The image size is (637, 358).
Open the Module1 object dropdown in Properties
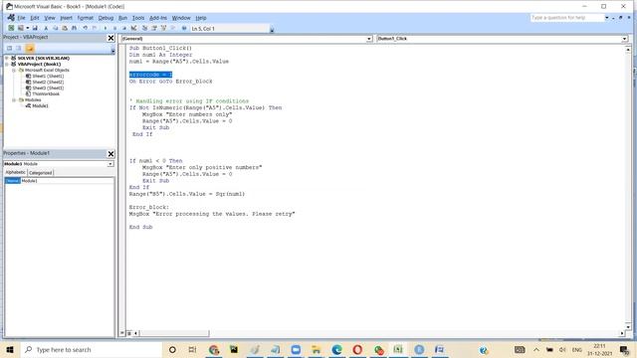click(x=110, y=164)
